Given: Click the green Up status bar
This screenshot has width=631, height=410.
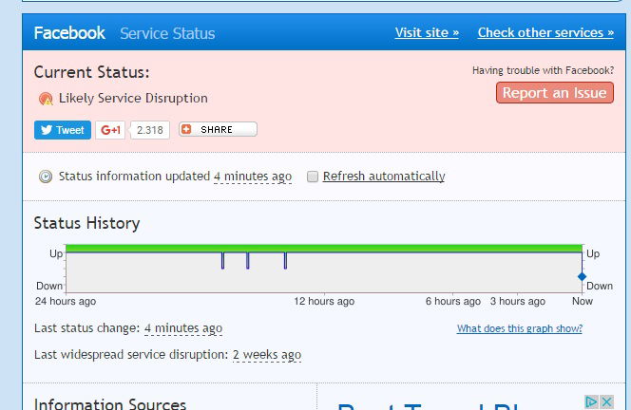Looking at the screenshot, I should pos(324,248).
